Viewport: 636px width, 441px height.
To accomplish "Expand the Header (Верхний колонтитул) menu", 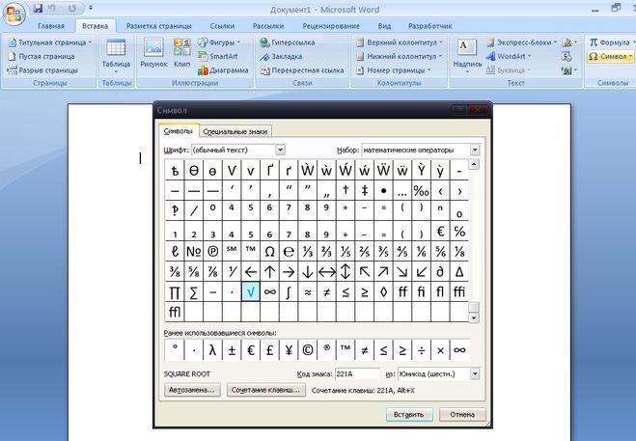I will pos(400,42).
